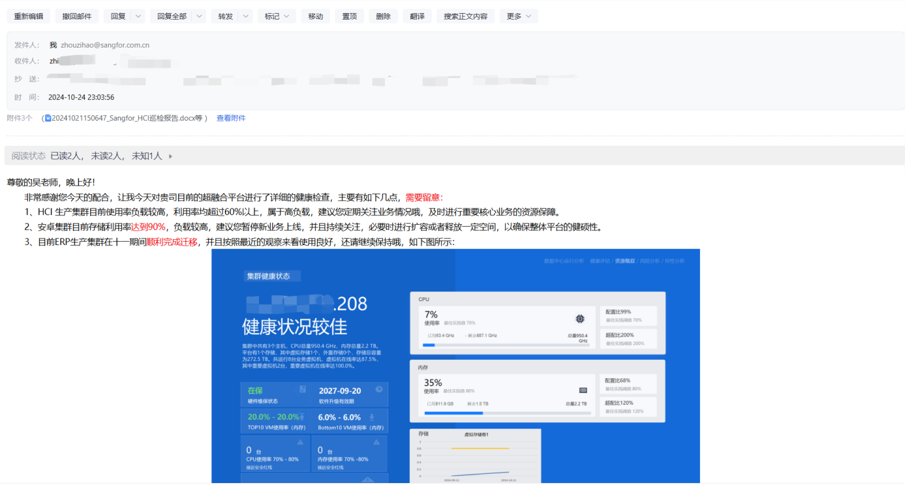The width and height of the screenshot is (905, 485).
Task: Open the 标记 (Mark) dropdown menu
Action: (x=277, y=15)
